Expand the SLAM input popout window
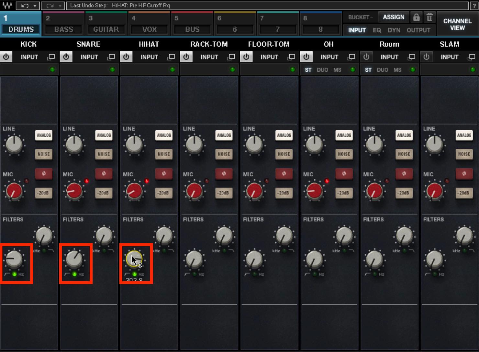 tap(471, 57)
